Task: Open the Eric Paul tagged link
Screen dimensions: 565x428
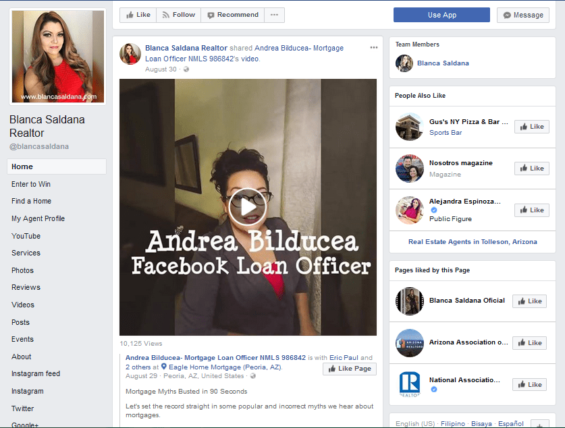Action: [x=344, y=358]
